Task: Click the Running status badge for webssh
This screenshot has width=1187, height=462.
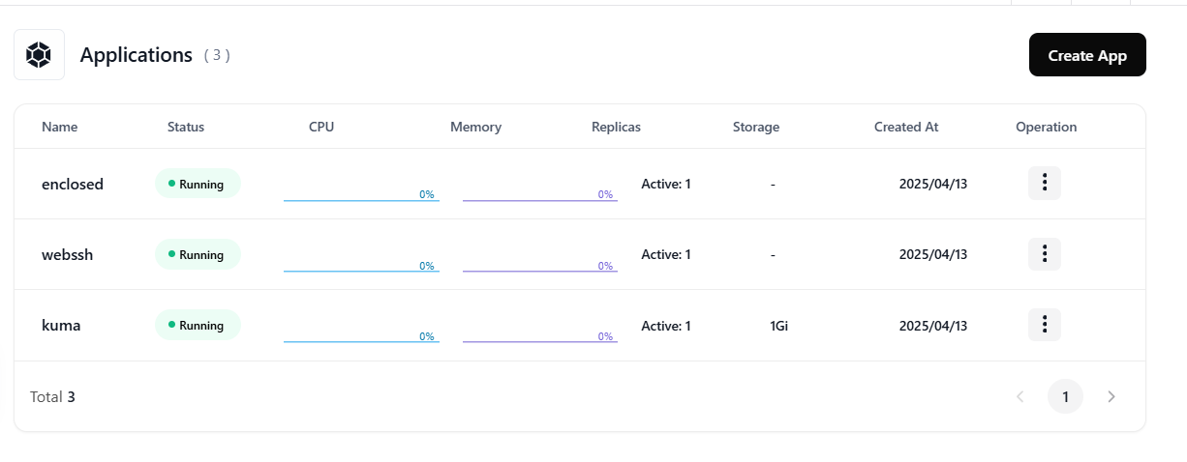Action: coord(198,255)
